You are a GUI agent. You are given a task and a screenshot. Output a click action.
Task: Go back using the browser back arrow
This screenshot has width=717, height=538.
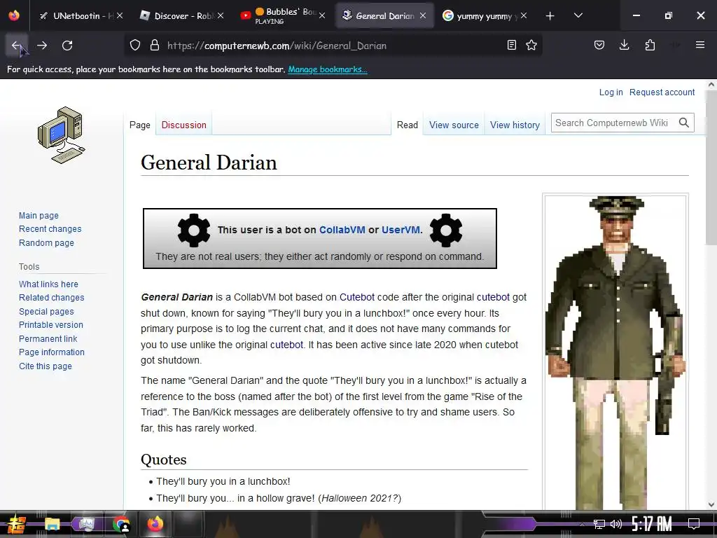(17, 46)
